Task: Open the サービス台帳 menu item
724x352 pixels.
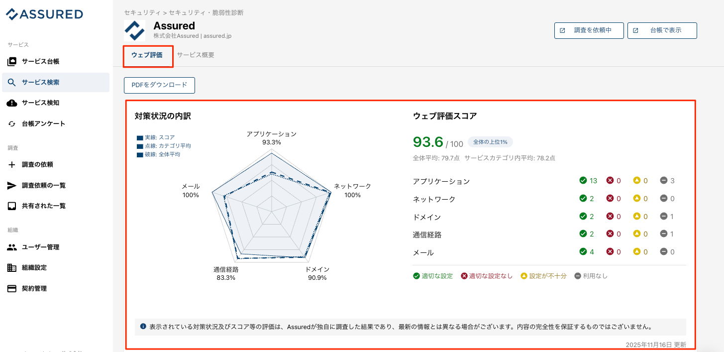Action: pyautogui.click(x=56, y=62)
